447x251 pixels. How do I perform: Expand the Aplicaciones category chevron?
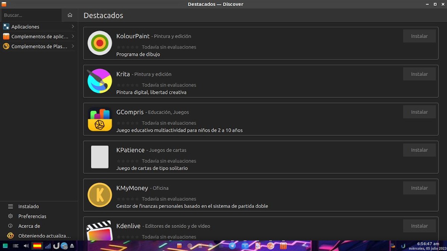[x=73, y=26]
